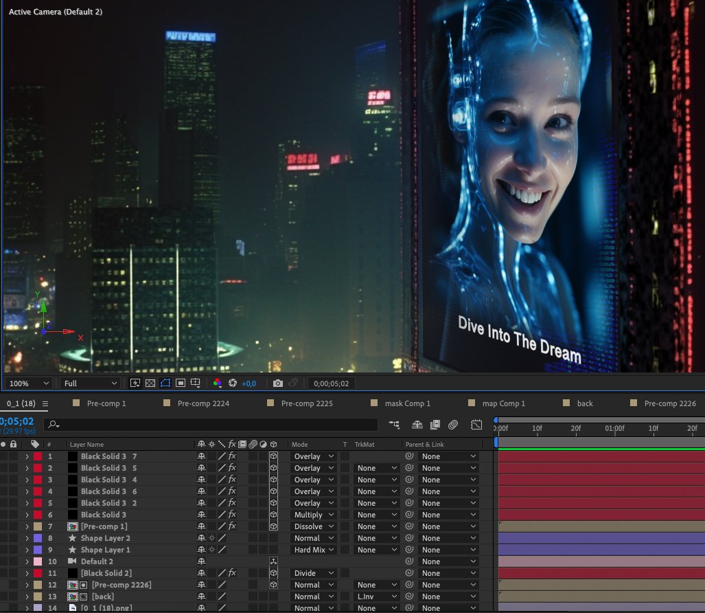Image resolution: width=705 pixels, height=613 pixels.
Task: Click the Region of Interest icon
Action: (x=181, y=383)
